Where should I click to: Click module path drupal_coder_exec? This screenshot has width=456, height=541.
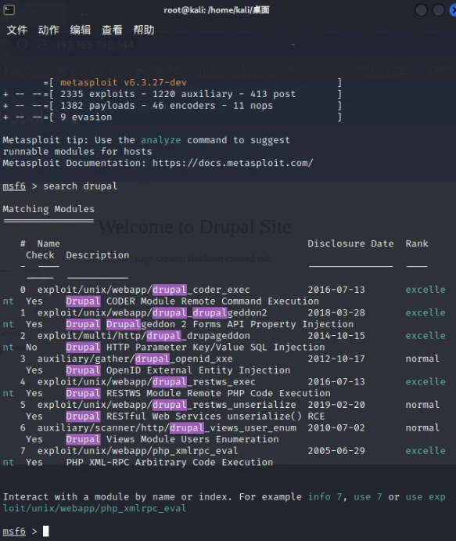click(143, 290)
